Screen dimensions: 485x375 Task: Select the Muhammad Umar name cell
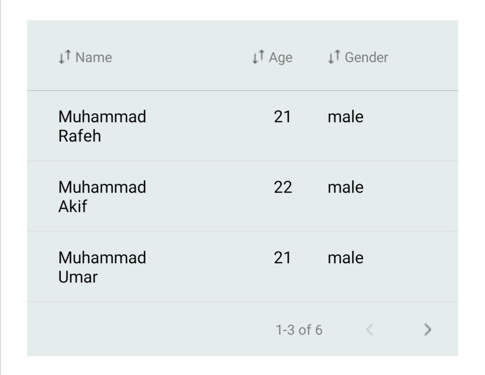tap(102, 267)
